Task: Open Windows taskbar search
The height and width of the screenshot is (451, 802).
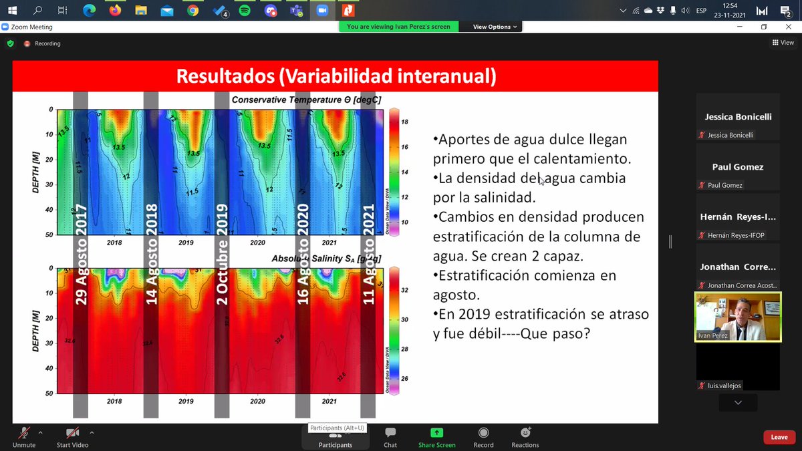Action: coord(37,10)
